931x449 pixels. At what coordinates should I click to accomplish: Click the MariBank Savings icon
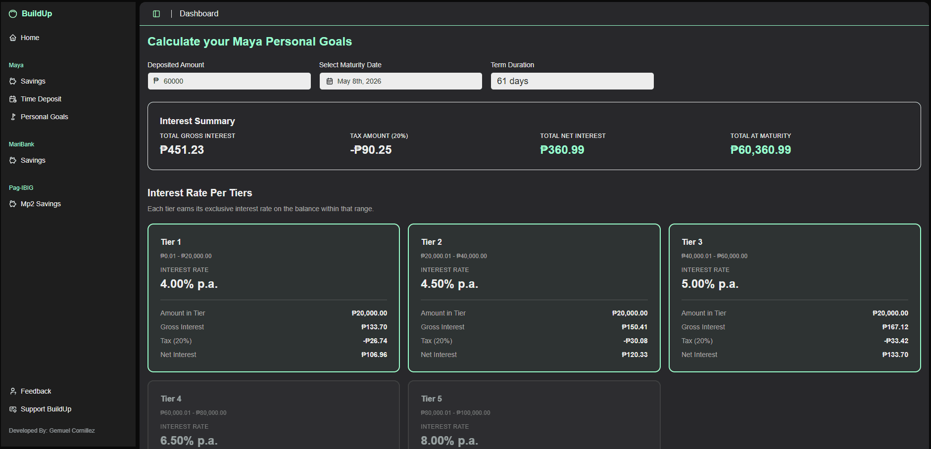[13, 161]
